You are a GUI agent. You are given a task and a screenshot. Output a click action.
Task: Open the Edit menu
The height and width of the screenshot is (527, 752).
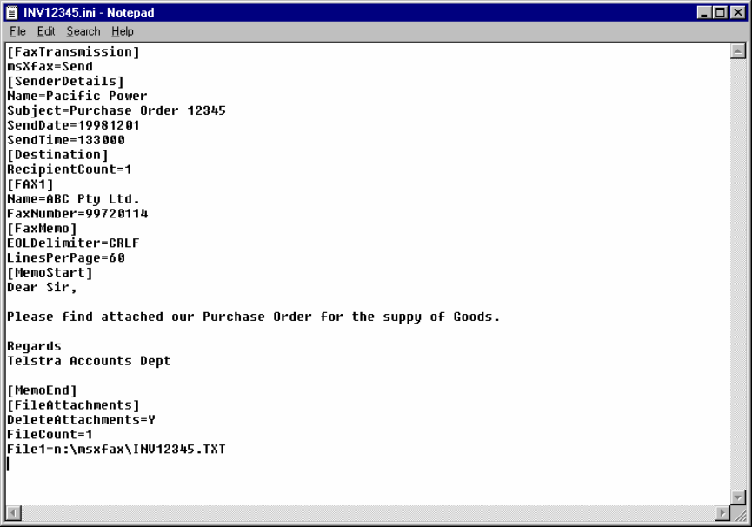tap(46, 31)
